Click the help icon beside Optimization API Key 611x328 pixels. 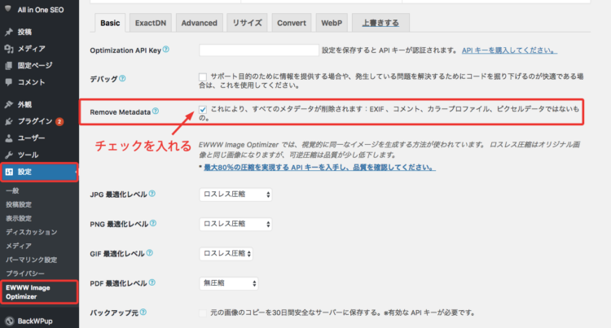click(x=166, y=50)
